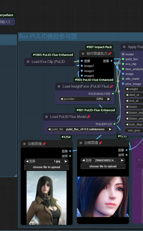This screenshot has width=143, height=231.
Task: Click the prior_image input port
Action: 123,84
